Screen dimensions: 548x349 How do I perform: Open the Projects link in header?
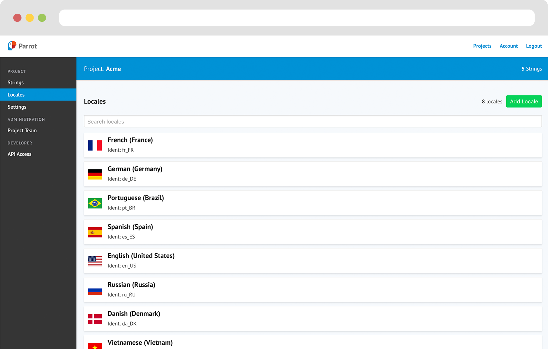(x=482, y=46)
